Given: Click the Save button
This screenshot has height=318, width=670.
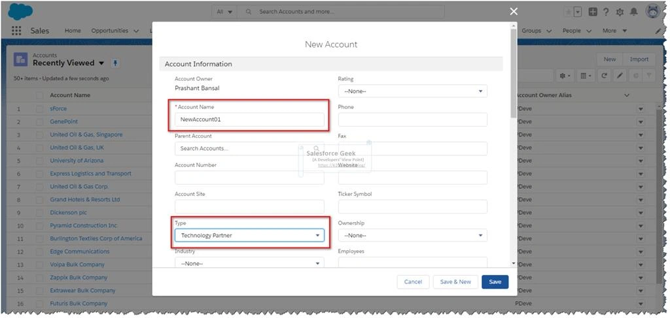Looking at the screenshot, I should click(x=495, y=282).
